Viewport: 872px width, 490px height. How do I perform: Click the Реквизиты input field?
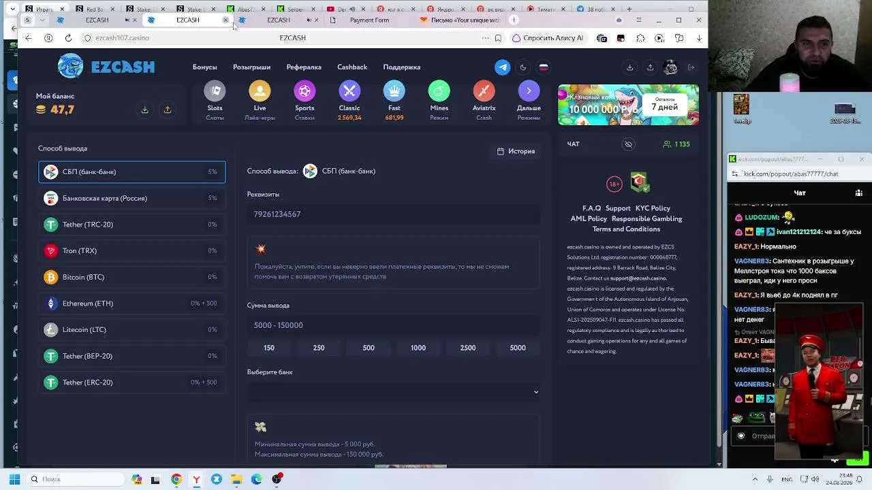click(x=394, y=214)
